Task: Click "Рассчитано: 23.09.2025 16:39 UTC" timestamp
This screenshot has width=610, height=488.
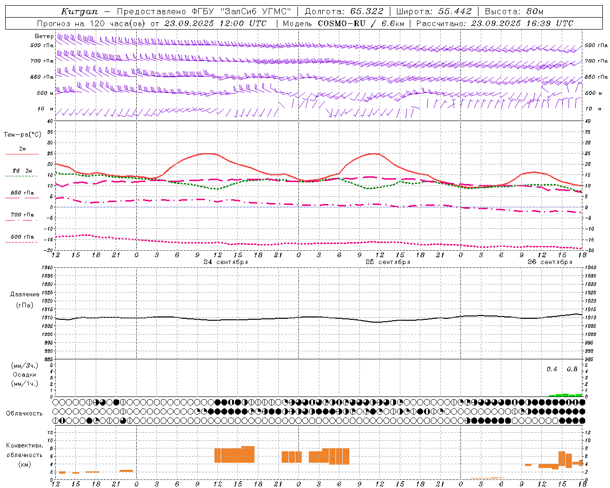Action: point(495,23)
